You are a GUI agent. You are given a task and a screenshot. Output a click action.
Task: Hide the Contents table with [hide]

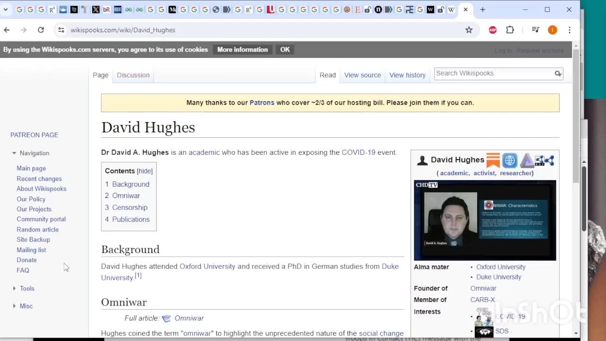pos(144,171)
